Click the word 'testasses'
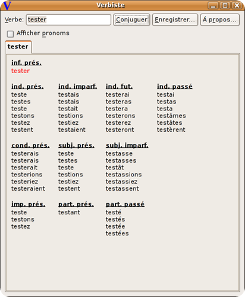The width and height of the screenshot is (245, 297). 121,160
